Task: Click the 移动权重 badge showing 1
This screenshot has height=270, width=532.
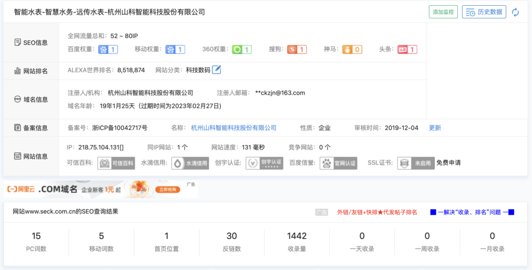Action: coord(176,49)
